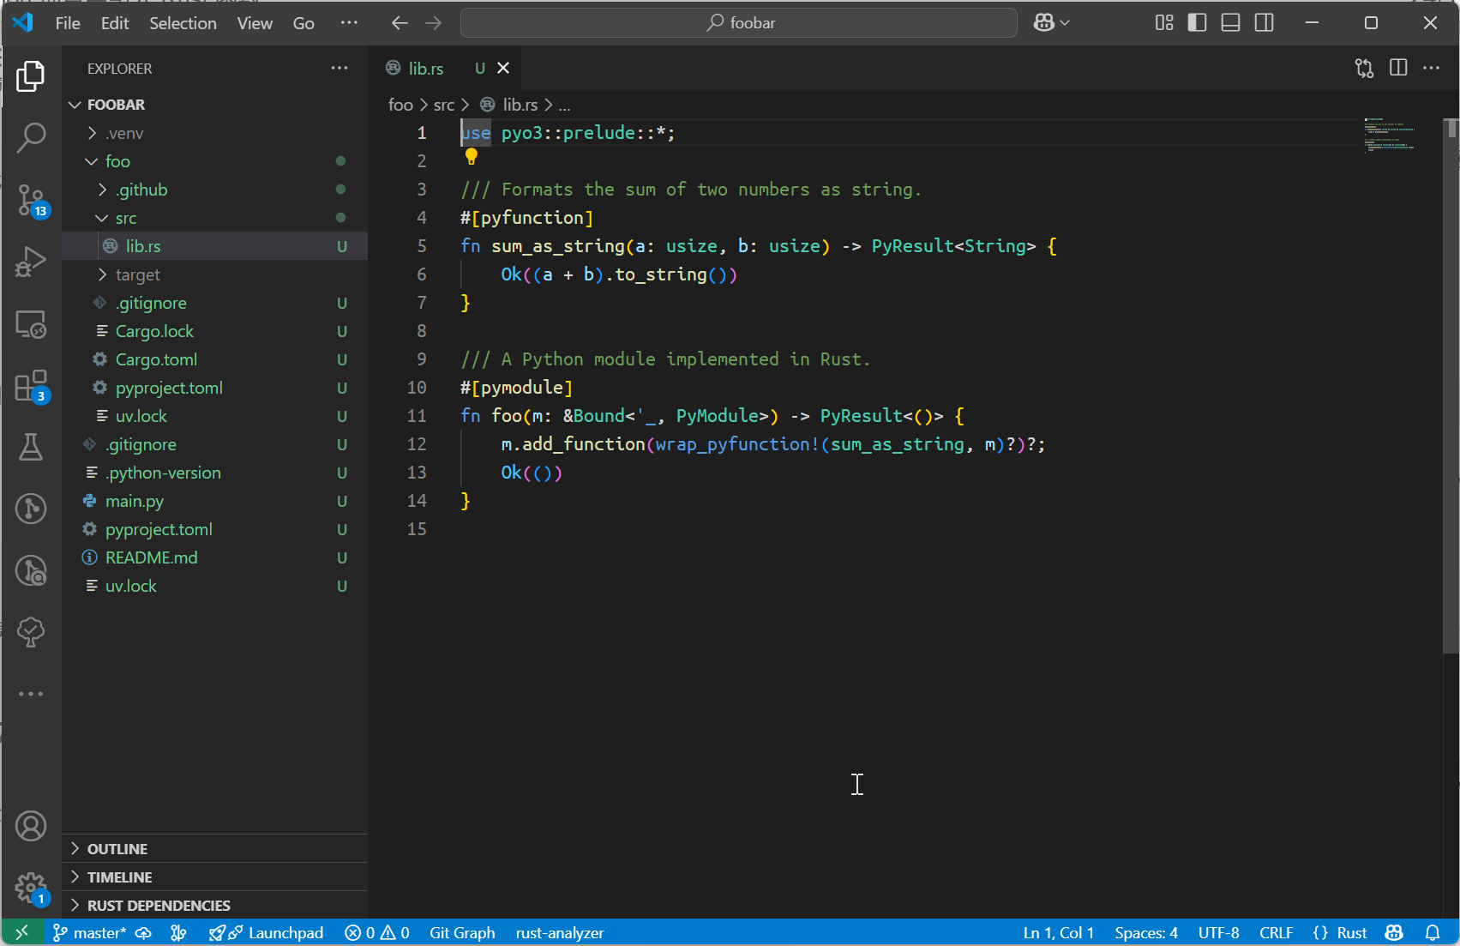Screen dimensions: 1460x946
Task: Toggle the Secondary Side Bar visibility
Action: click(1264, 23)
